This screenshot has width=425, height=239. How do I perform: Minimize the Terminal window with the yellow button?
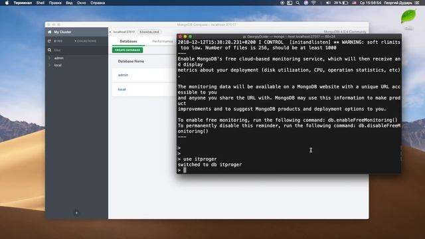[x=185, y=37]
